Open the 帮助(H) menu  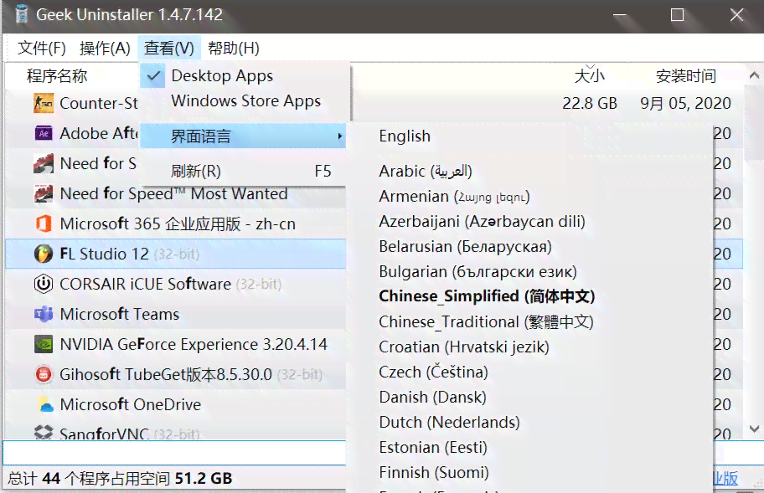[x=234, y=49]
